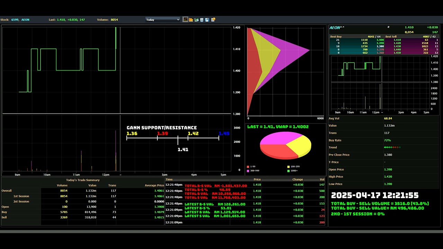Click the star marker beside AEON
This screenshot has width=443, height=249.
point(388,27)
